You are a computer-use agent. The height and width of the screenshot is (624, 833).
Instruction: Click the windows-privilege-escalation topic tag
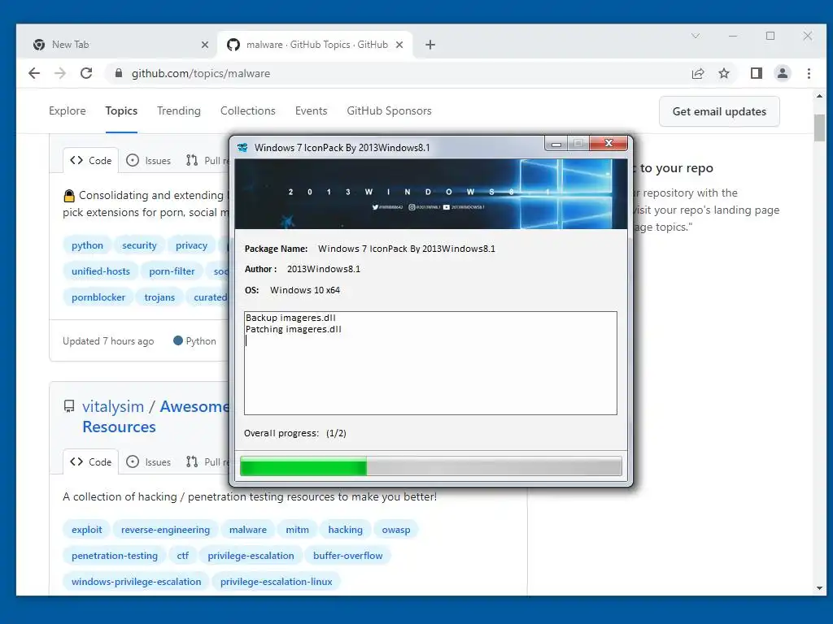point(136,582)
